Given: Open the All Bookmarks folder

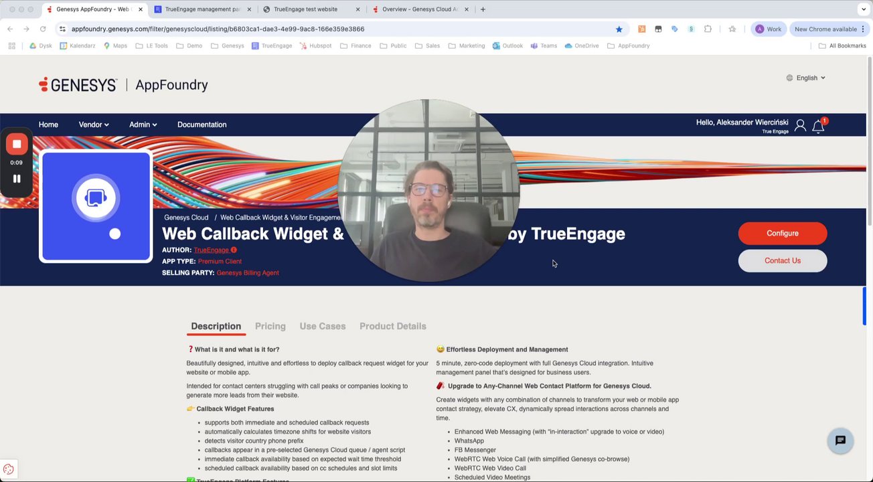Looking at the screenshot, I should click(842, 46).
